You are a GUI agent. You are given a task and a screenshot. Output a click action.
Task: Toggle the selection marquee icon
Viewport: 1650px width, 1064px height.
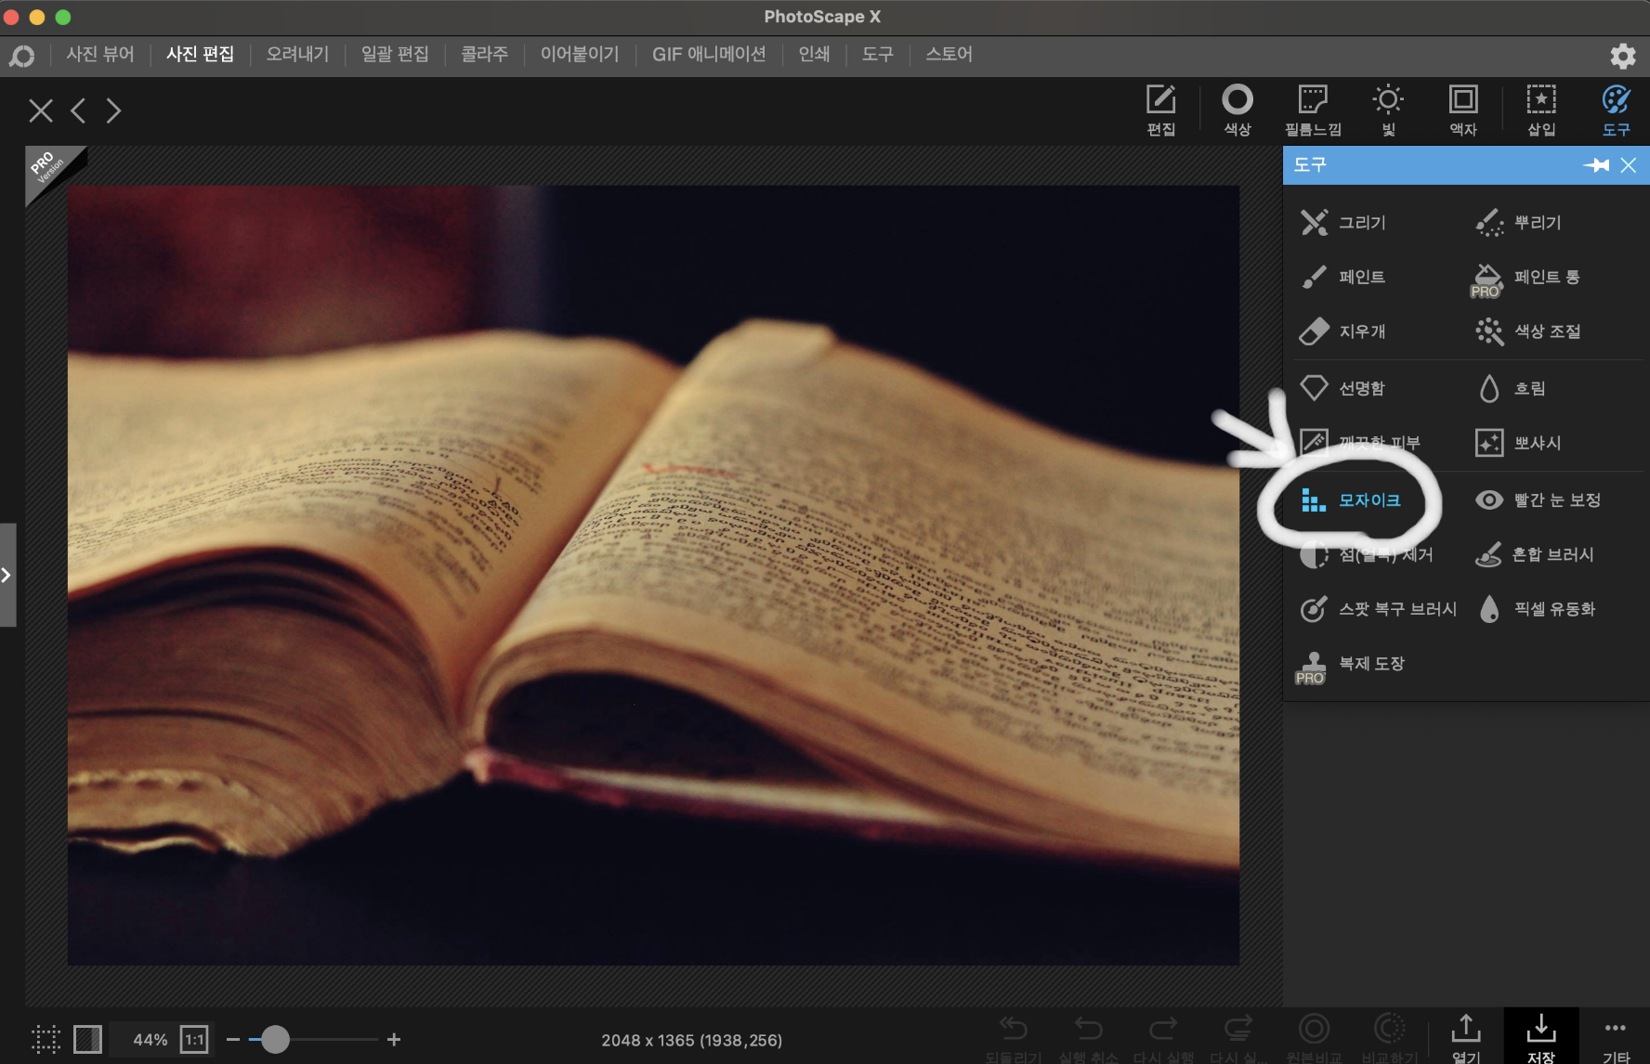click(x=46, y=1039)
